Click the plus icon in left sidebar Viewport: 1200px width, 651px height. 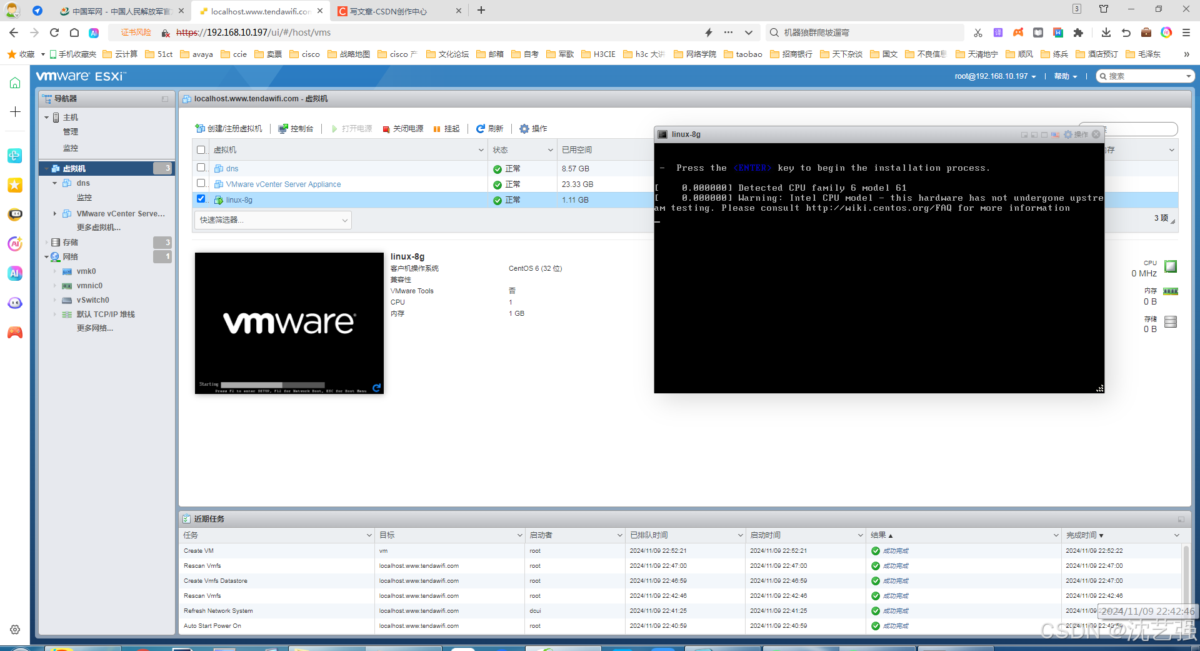tap(15, 112)
